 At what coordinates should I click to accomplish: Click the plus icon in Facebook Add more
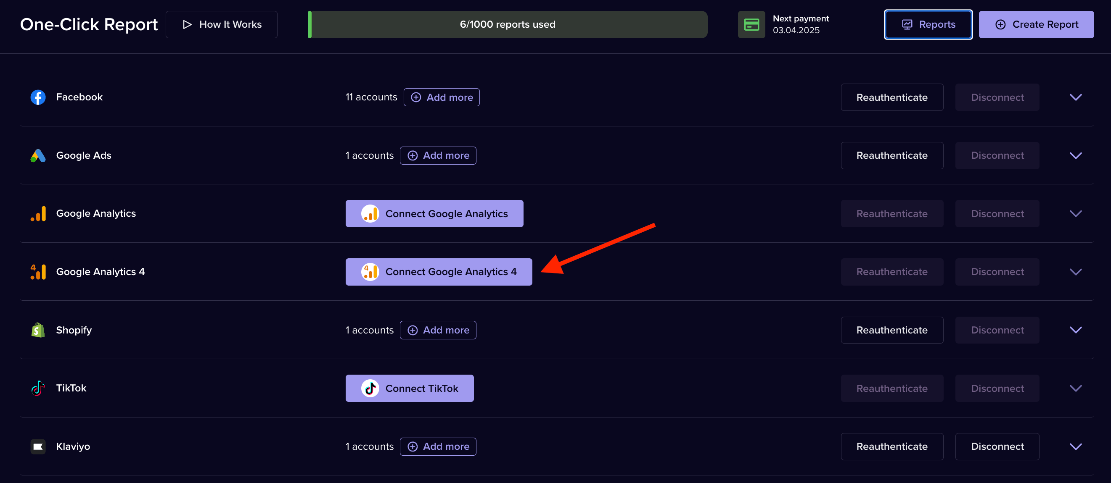click(416, 97)
